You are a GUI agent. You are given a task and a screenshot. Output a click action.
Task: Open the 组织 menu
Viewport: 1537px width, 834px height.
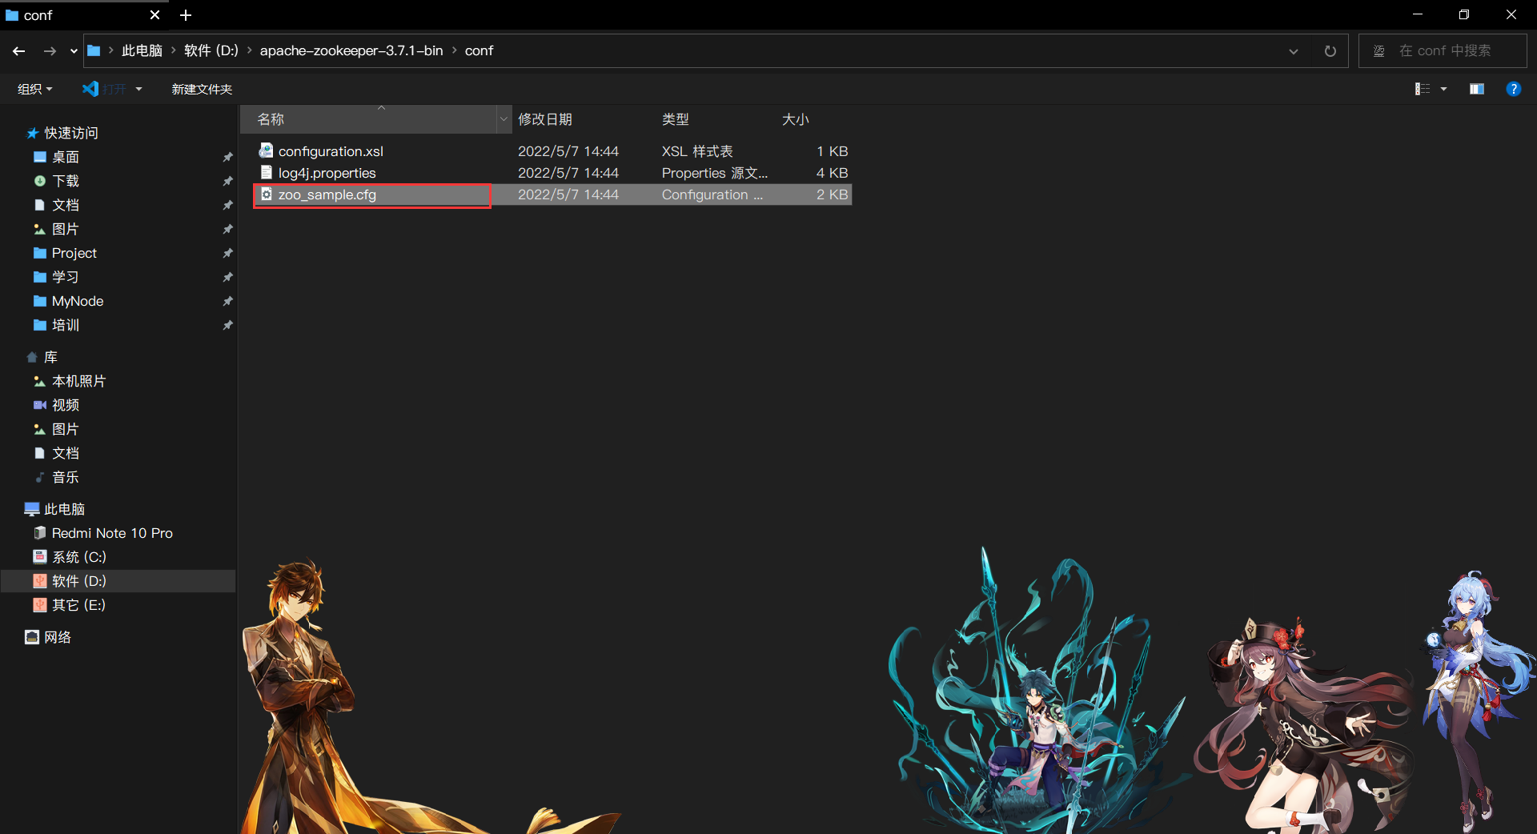point(34,89)
